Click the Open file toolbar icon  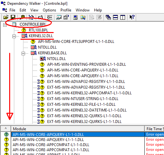pos(6,17)
